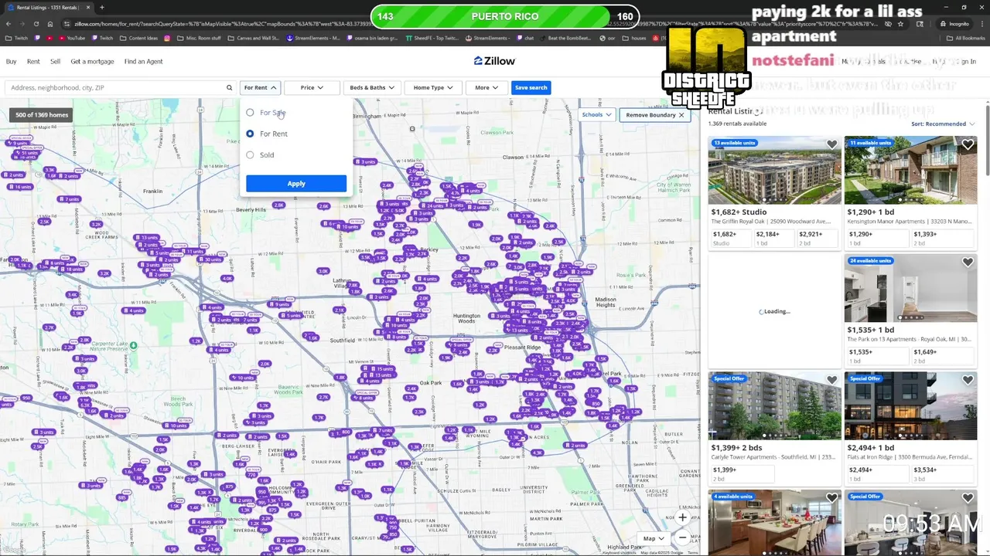Image resolution: width=990 pixels, height=556 pixels.
Task: Open the Price filter dropdown
Action: (312, 88)
